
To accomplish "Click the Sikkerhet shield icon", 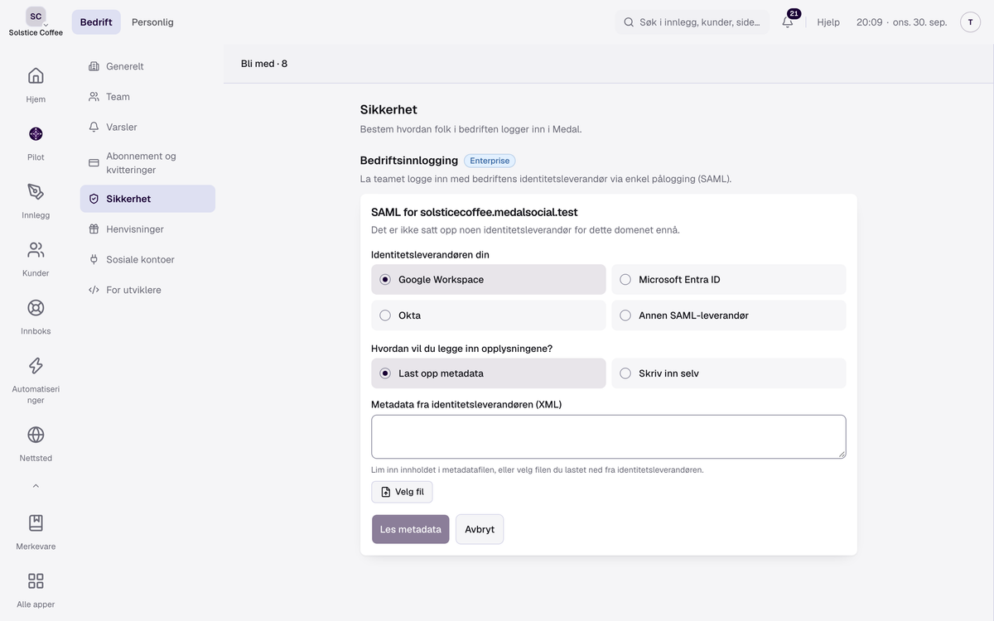I will tap(94, 199).
